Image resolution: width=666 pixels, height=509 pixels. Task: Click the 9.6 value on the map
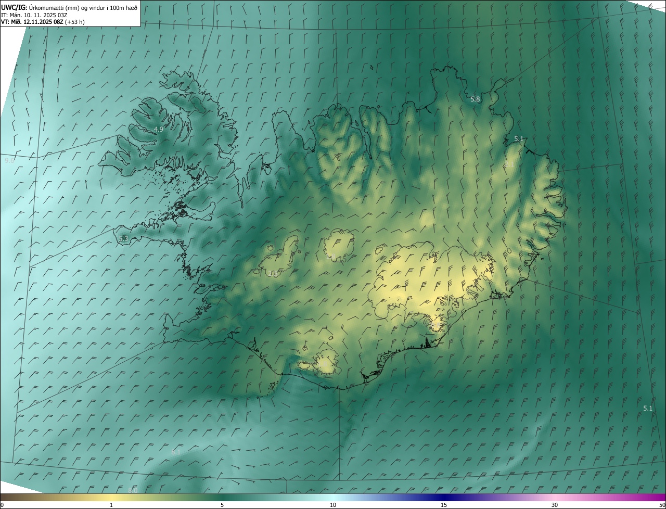click(9, 161)
